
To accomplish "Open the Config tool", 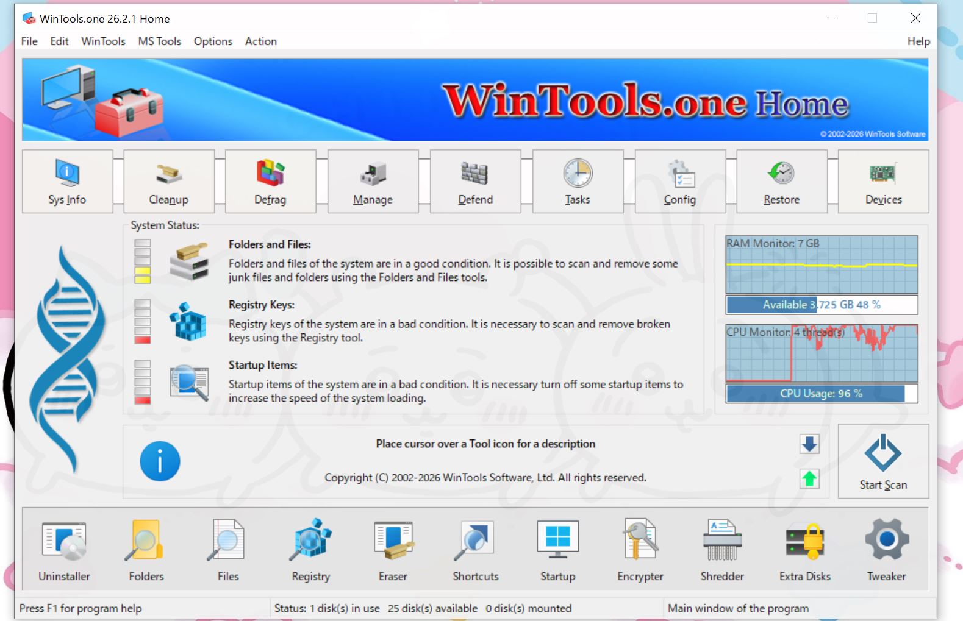I will coord(681,181).
